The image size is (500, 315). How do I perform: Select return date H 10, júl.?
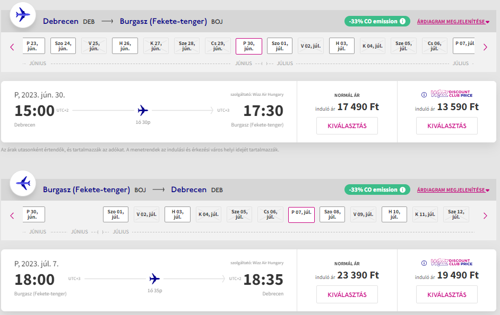pos(394,214)
